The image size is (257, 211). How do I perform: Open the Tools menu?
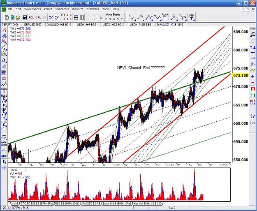pyautogui.click(x=106, y=9)
